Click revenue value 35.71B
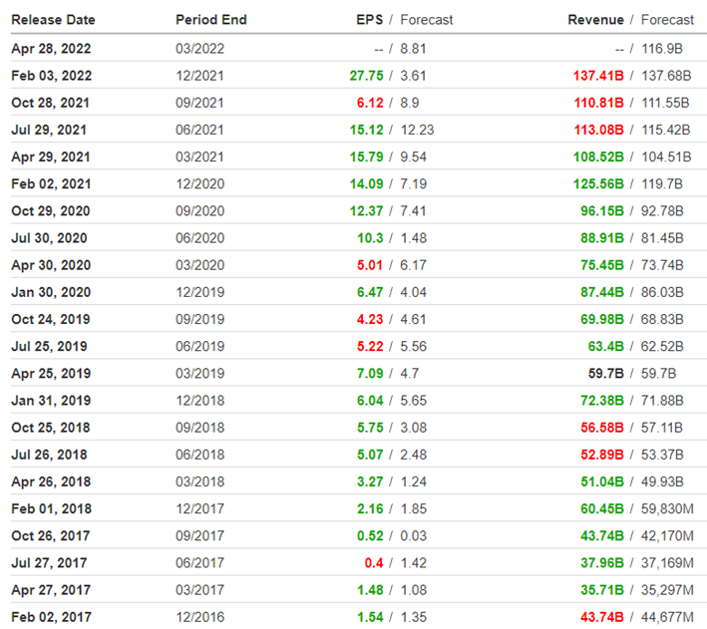 pos(602,590)
